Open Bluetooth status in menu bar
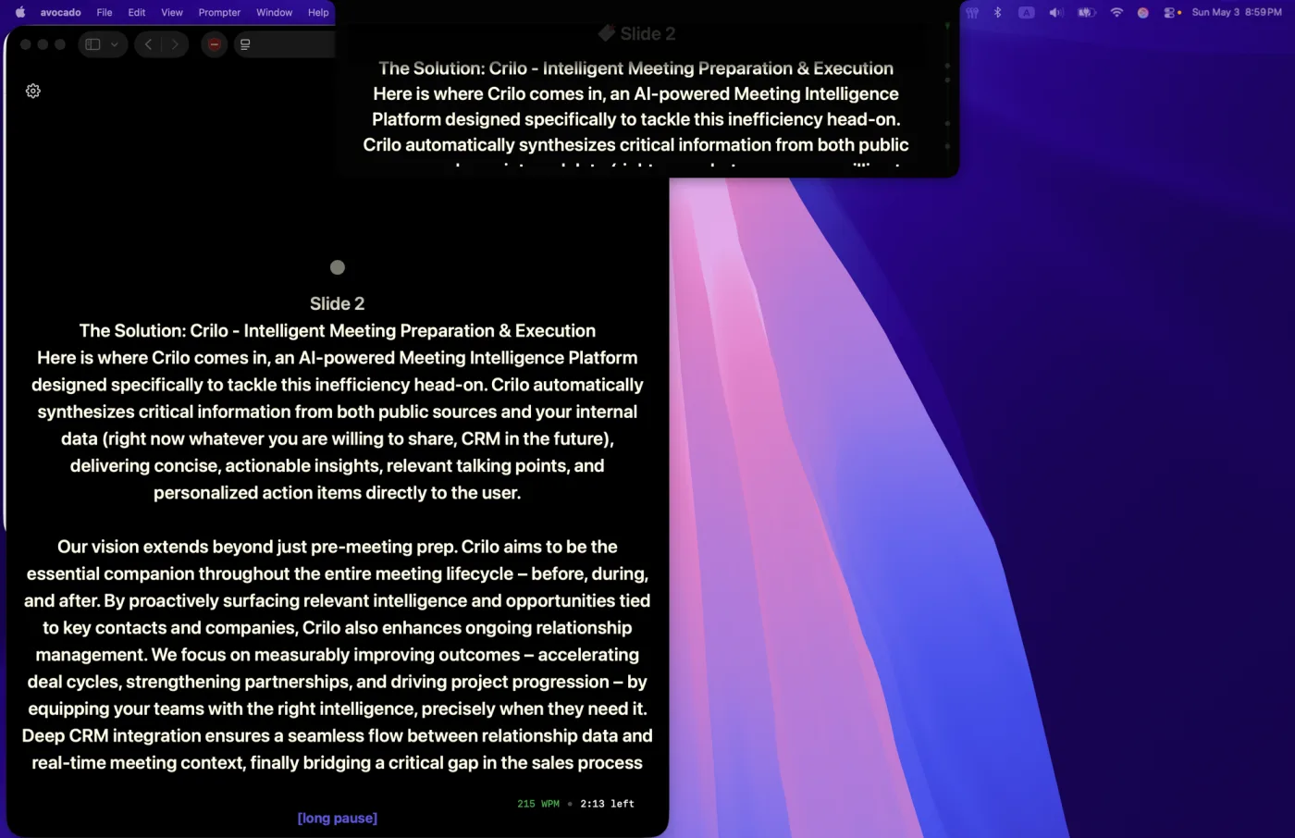The width and height of the screenshot is (1295, 838). coord(998,12)
